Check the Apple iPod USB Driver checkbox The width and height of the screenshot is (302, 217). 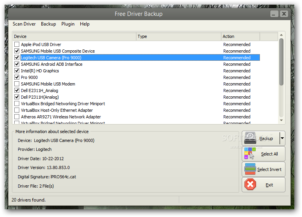pyautogui.click(x=17, y=44)
